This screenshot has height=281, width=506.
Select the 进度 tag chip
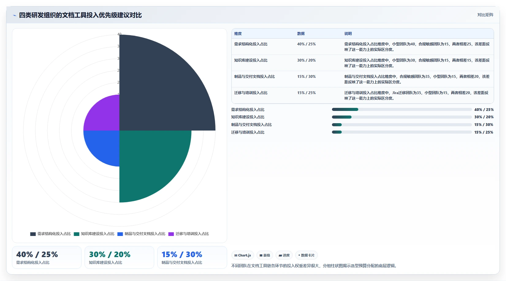pos(284,255)
